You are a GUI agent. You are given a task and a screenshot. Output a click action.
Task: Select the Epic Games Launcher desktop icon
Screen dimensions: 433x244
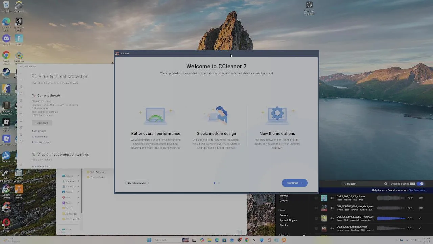coord(19,24)
